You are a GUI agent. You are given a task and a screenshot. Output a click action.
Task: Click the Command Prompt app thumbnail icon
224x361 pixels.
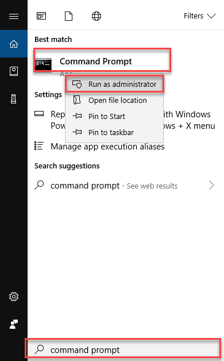click(43, 64)
